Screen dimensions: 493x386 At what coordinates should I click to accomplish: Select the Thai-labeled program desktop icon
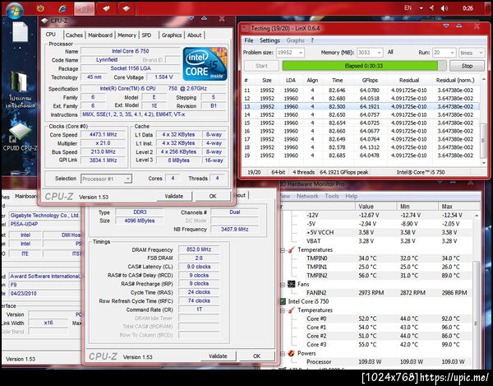click(x=20, y=91)
